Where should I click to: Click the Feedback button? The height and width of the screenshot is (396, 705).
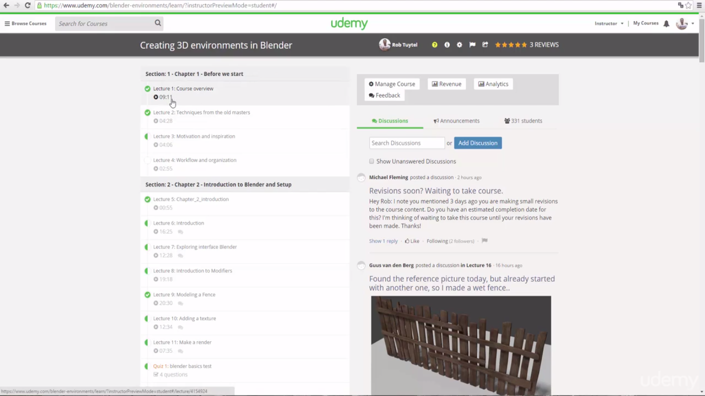pos(384,95)
